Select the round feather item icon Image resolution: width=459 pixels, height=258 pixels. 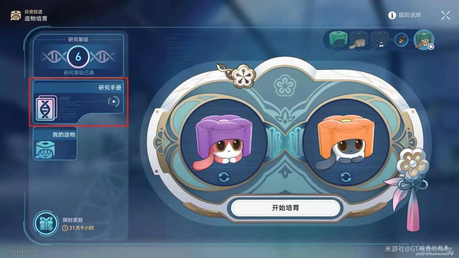point(401,40)
